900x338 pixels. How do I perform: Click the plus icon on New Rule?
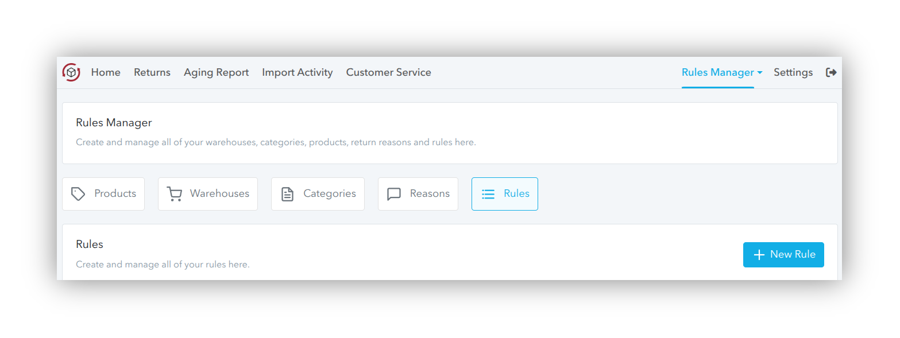coord(759,255)
